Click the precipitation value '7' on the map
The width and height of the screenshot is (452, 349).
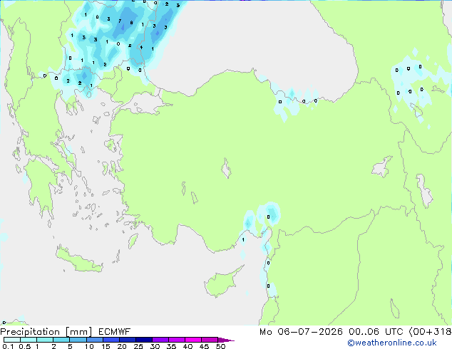pos(120,21)
